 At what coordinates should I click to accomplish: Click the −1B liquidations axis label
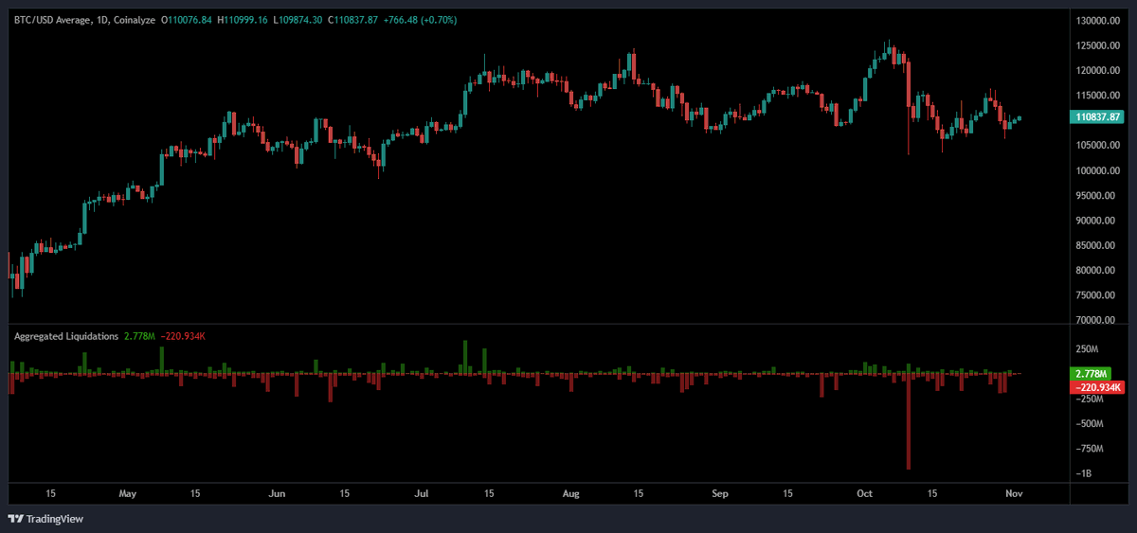point(1083,473)
